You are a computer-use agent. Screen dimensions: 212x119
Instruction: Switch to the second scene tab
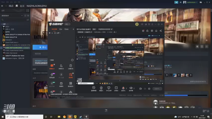pyautogui.click(x=61, y=29)
